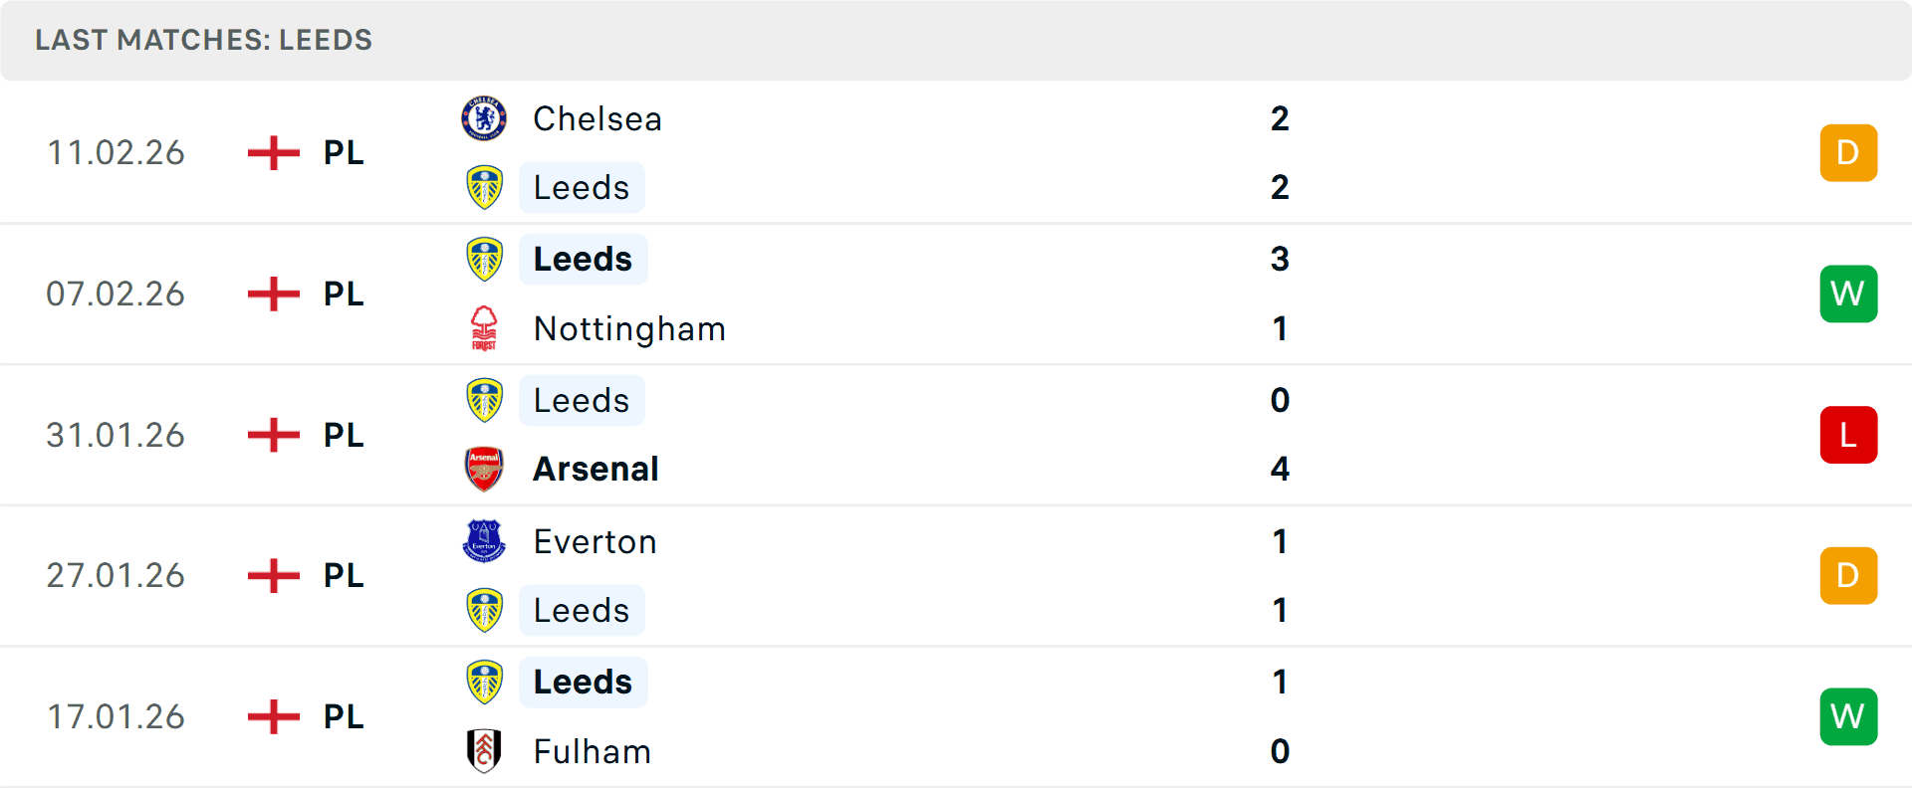Click the Everton club badge
The width and height of the screenshot is (1912, 788).
click(484, 542)
